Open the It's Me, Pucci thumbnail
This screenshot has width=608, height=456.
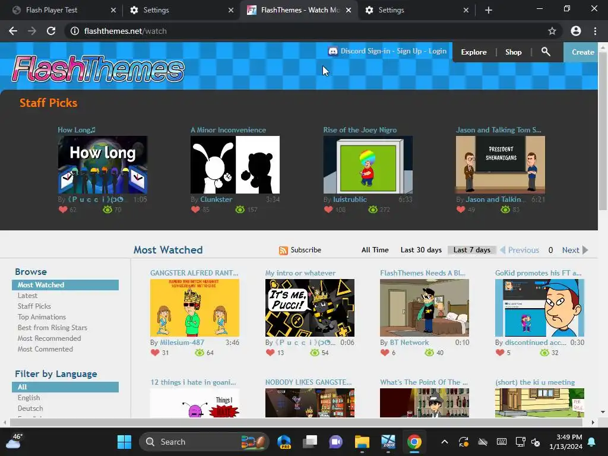[309, 308]
